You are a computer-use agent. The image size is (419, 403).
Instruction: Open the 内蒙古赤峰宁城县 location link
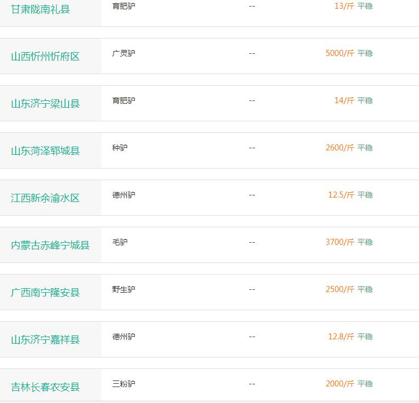coord(50,245)
